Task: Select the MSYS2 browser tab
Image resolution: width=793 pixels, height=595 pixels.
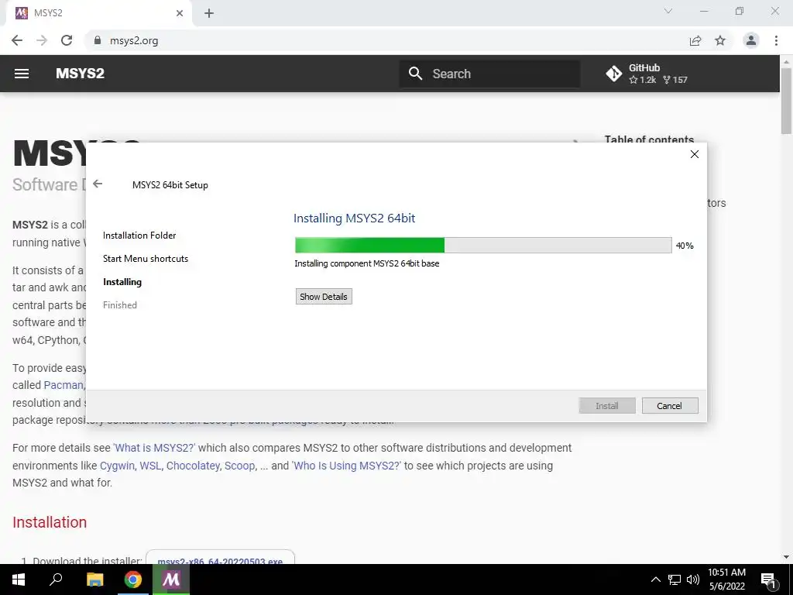Action: [98, 13]
